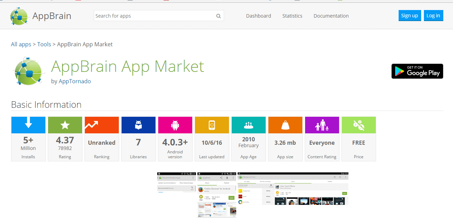Click the Last updated phone refresh icon
This screenshot has height=218, width=453.
tap(212, 125)
